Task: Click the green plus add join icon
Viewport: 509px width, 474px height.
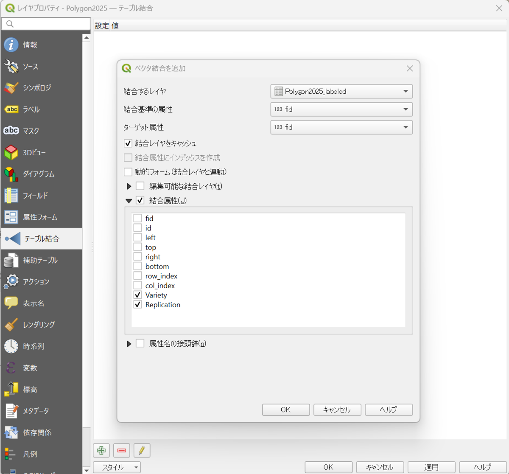Action: click(x=101, y=450)
